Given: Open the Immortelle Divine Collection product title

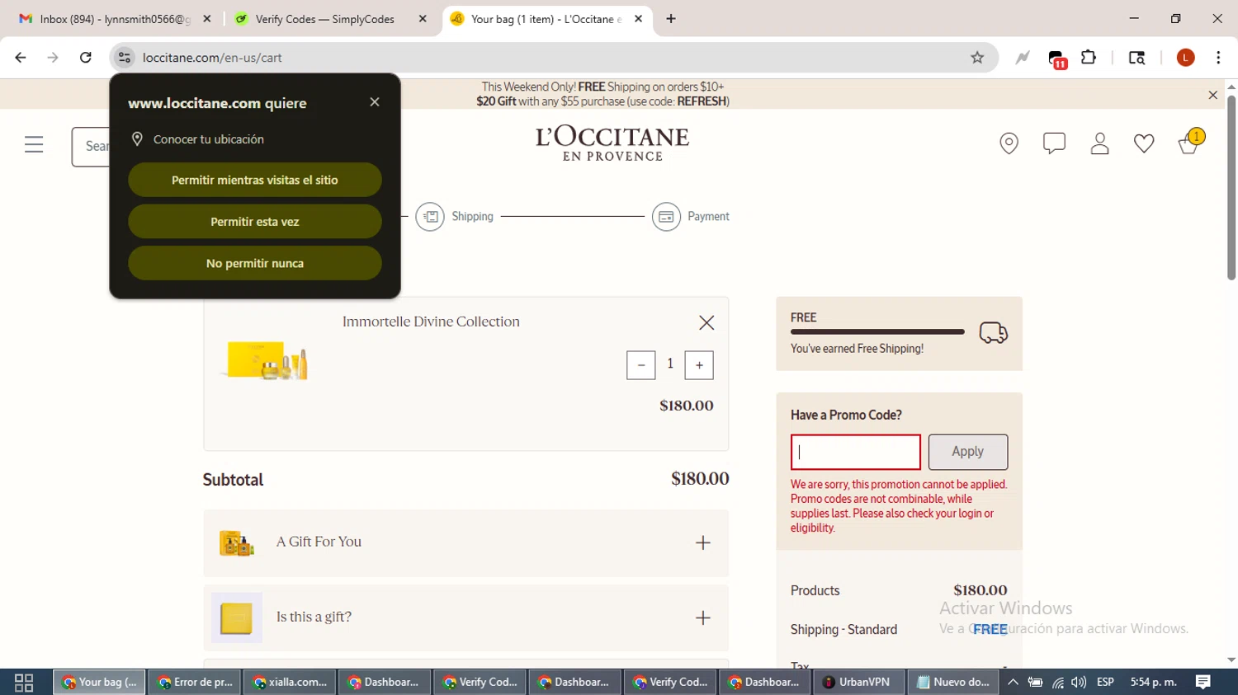Looking at the screenshot, I should (x=431, y=322).
